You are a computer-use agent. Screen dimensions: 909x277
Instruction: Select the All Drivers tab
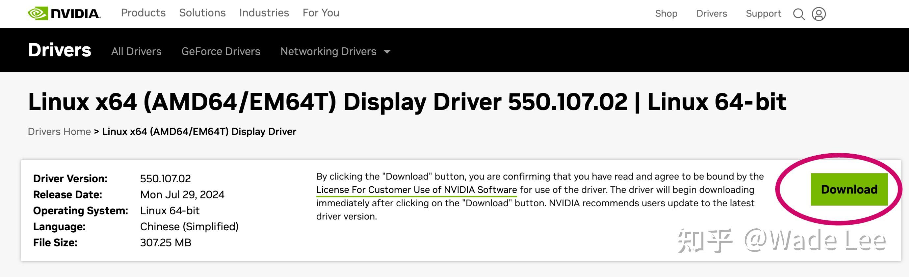click(x=136, y=51)
